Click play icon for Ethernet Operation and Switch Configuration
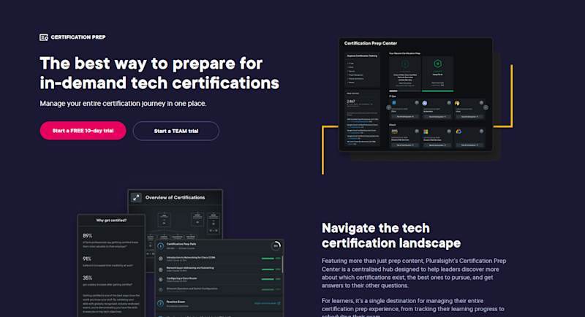The height and width of the screenshot is (317, 585). (x=160, y=289)
